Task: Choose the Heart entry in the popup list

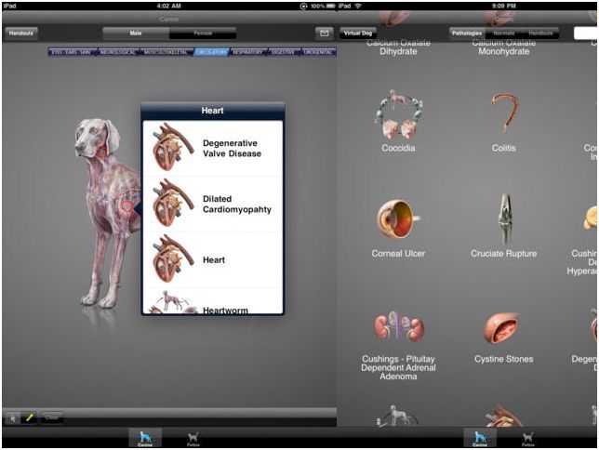Action: coord(213,259)
